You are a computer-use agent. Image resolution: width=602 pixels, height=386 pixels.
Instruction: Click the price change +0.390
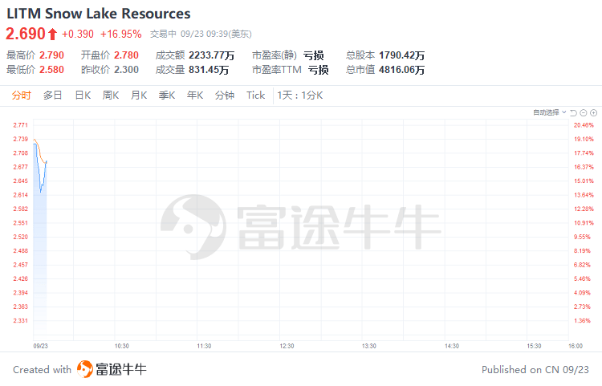(78, 35)
